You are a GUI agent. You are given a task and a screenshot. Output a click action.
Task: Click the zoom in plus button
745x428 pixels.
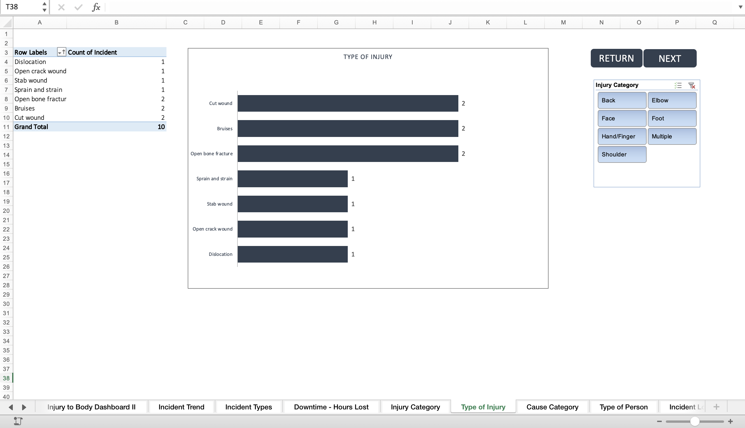tap(730, 421)
